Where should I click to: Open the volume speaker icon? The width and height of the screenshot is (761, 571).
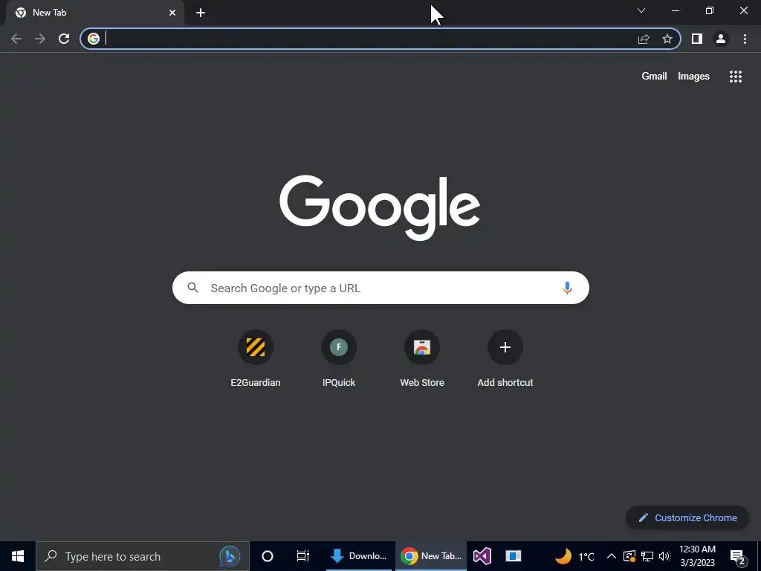pos(664,556)
